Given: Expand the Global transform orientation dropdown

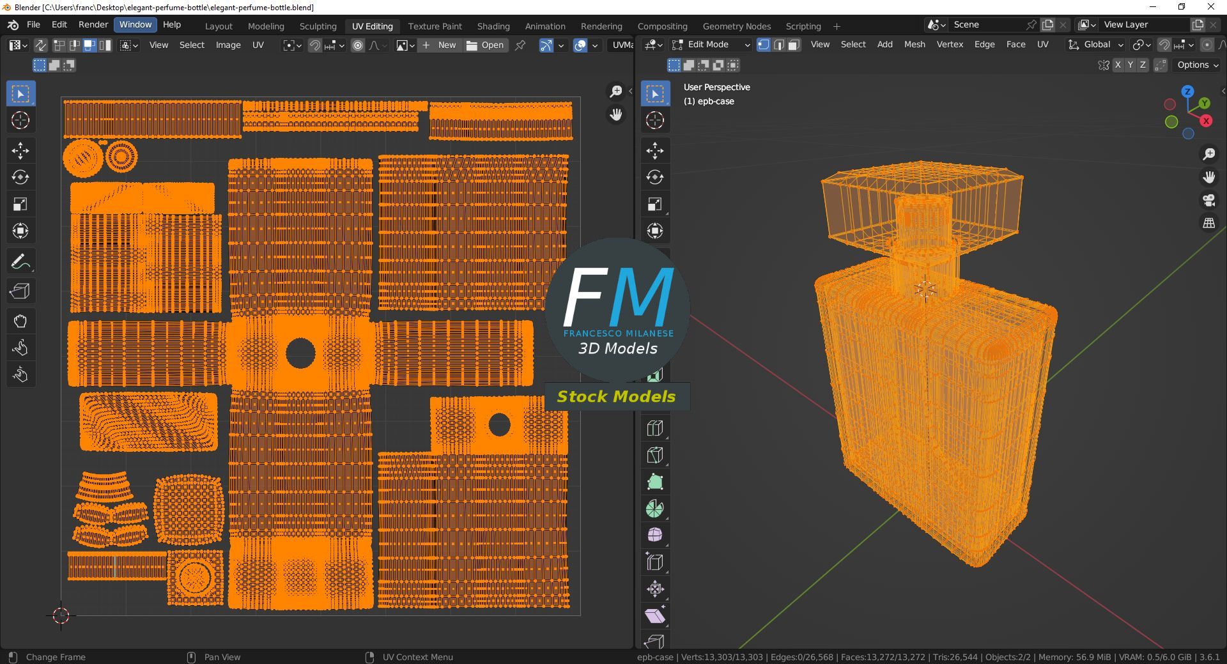Looking at the screenshot, I should point(1096,45).
